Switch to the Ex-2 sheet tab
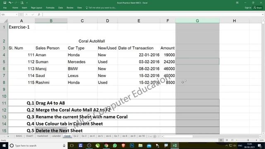 [x=76, y=136]
